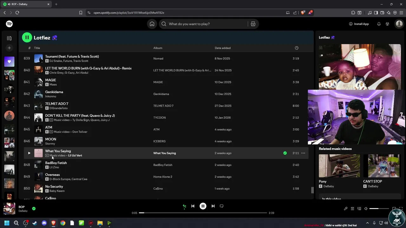Open Brave VPN shield icon
This screenshot has height=228, width=406.
coord(395,13)
